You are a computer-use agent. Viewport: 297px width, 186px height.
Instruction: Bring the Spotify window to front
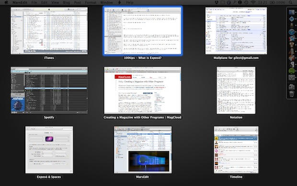(49, 90)
